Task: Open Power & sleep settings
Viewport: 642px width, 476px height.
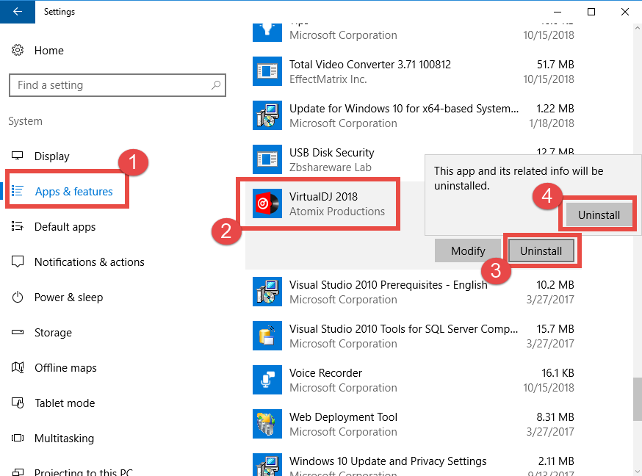Action: (x=68, y=297)
